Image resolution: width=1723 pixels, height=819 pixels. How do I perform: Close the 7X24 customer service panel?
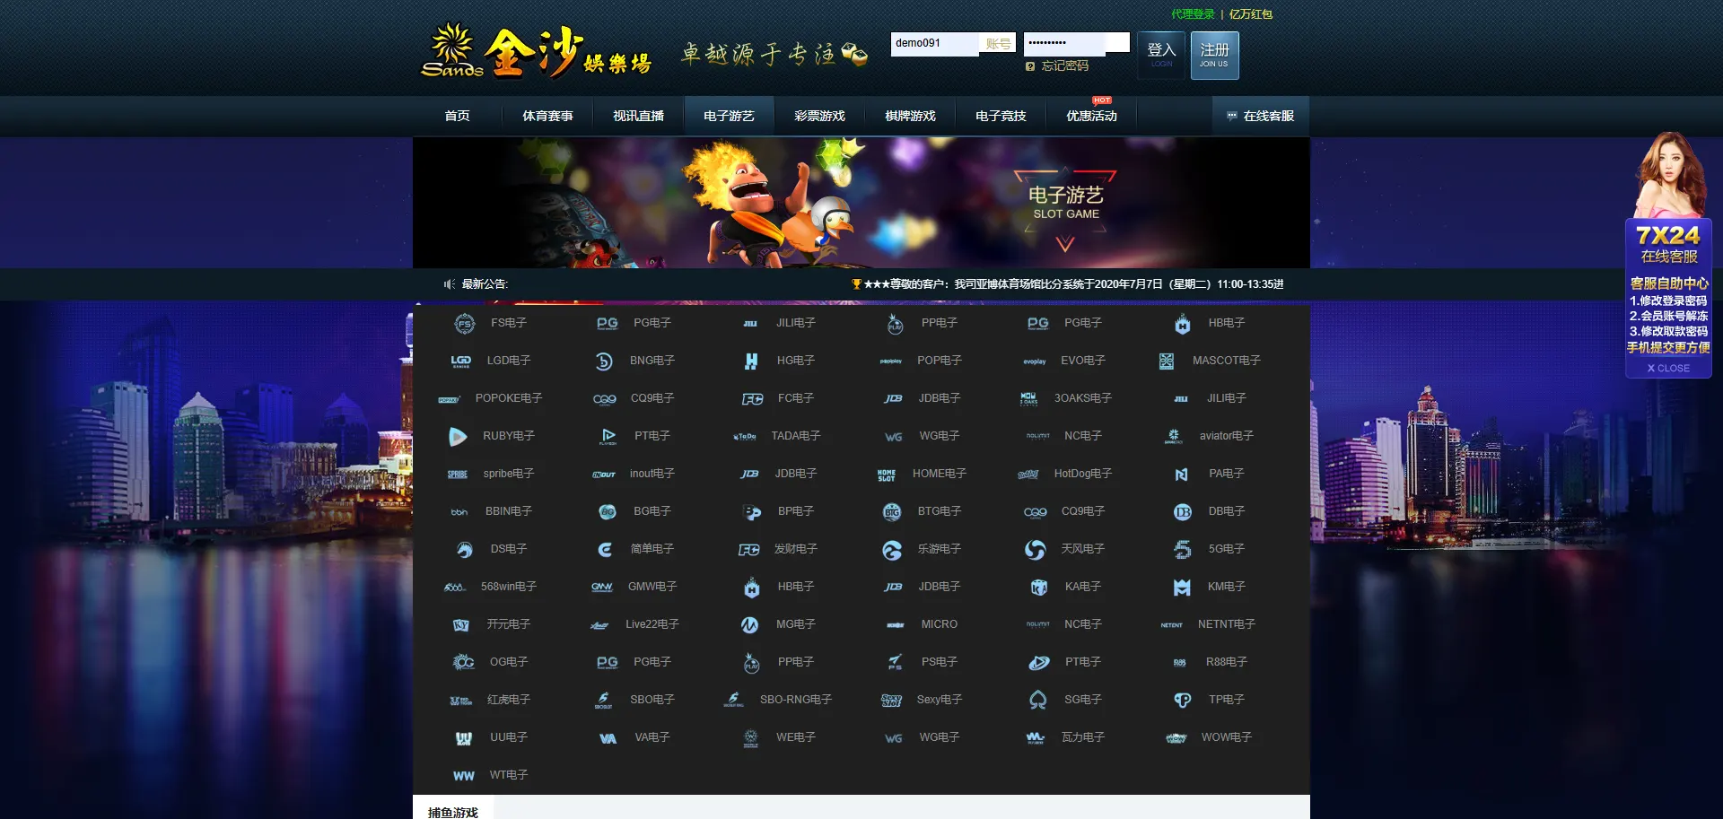pyautogui.click(x=1668, y=369)
